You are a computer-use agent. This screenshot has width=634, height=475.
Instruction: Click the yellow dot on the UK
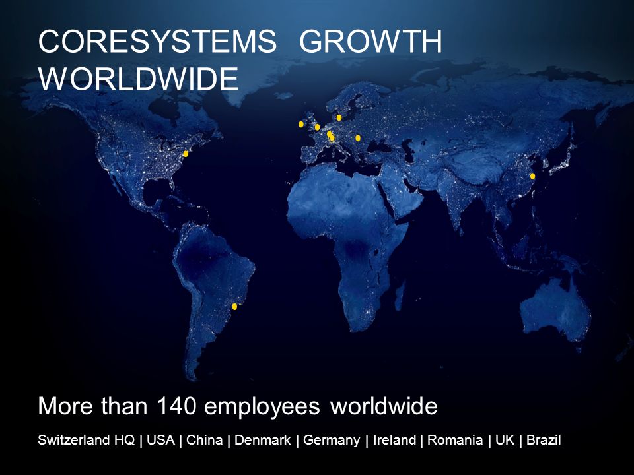(318, 127)
